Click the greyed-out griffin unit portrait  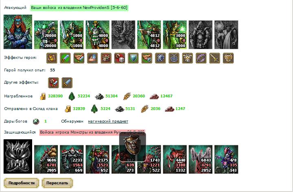coord(123,35)
